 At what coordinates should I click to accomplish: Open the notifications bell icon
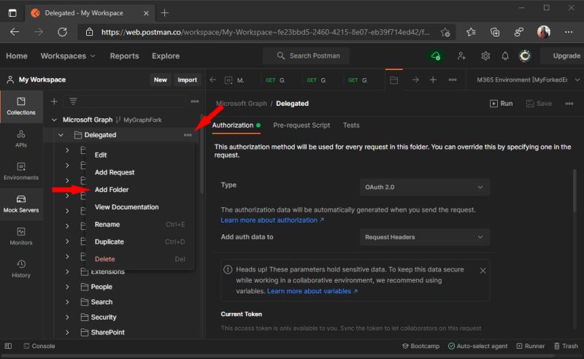pyautogui.click(x=505, y=56)
